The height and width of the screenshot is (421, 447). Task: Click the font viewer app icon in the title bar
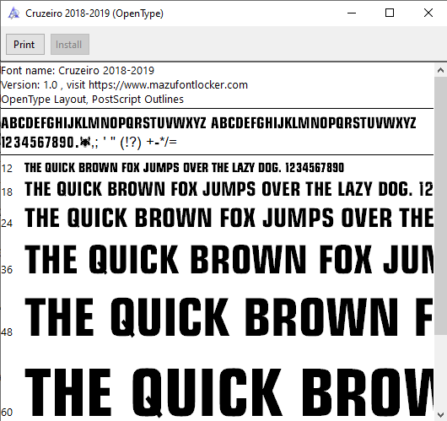click(13, 13)
